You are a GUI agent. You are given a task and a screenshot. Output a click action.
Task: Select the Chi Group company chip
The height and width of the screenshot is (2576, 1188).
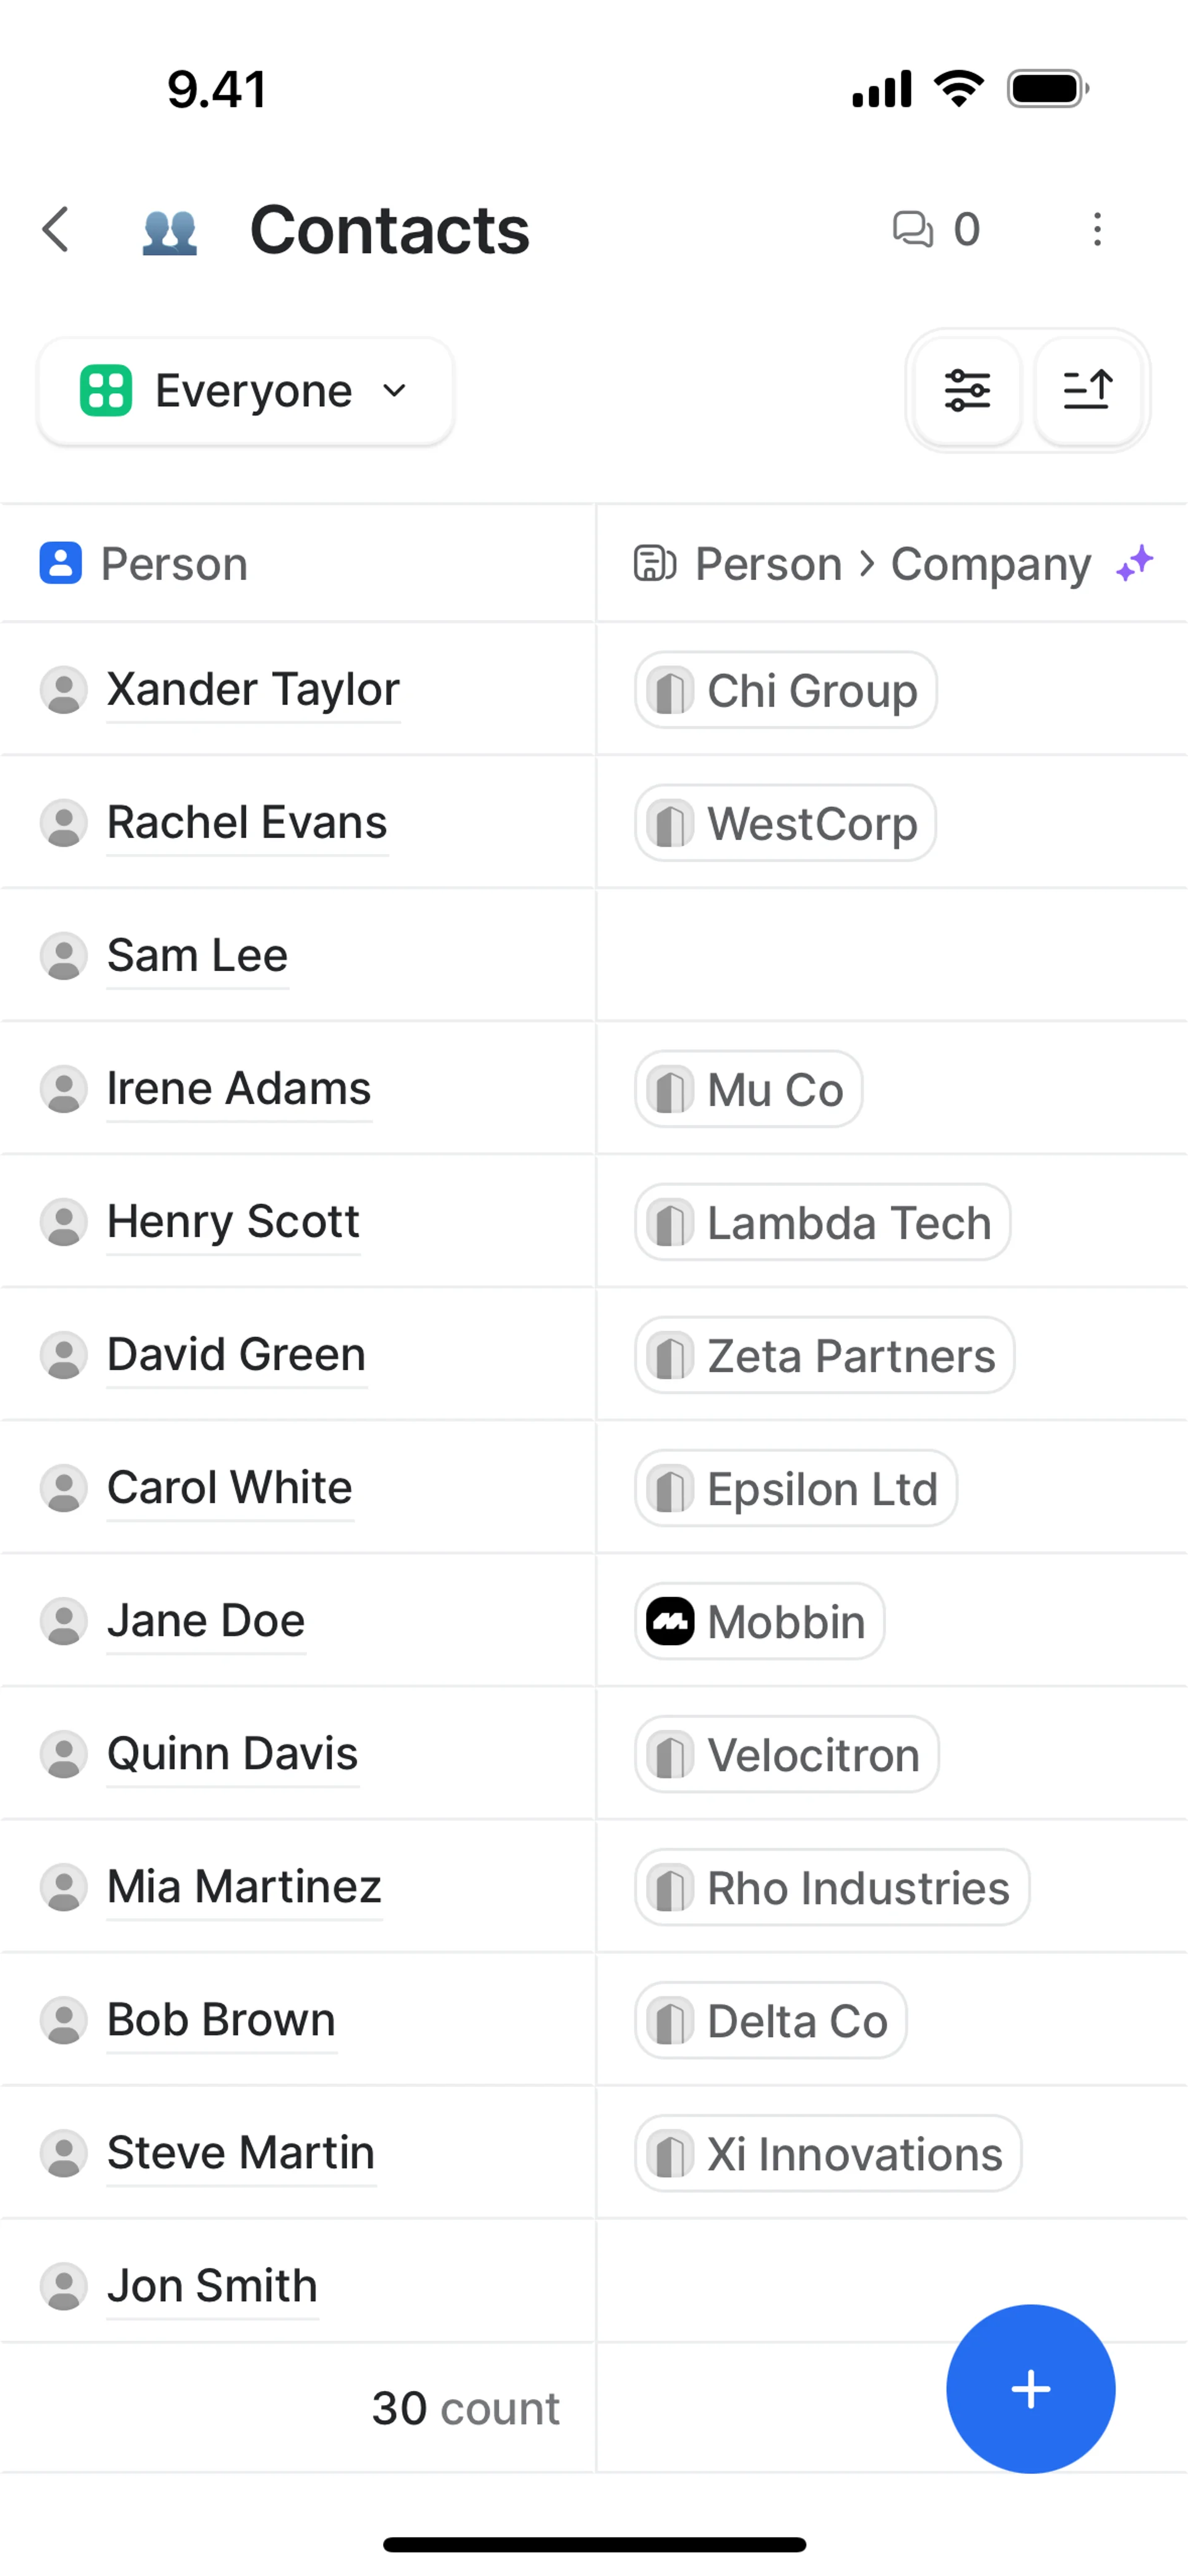786,690
